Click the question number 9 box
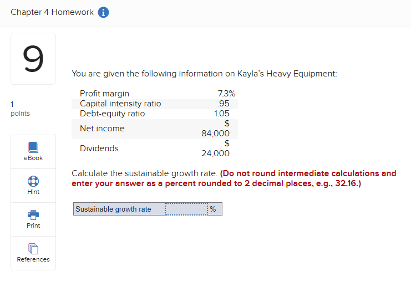The image size is (411, 282). 33,59
